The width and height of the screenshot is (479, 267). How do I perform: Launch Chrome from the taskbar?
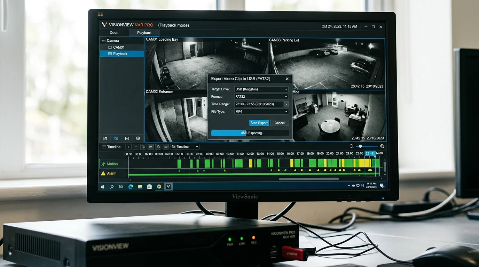click(159, 187)
